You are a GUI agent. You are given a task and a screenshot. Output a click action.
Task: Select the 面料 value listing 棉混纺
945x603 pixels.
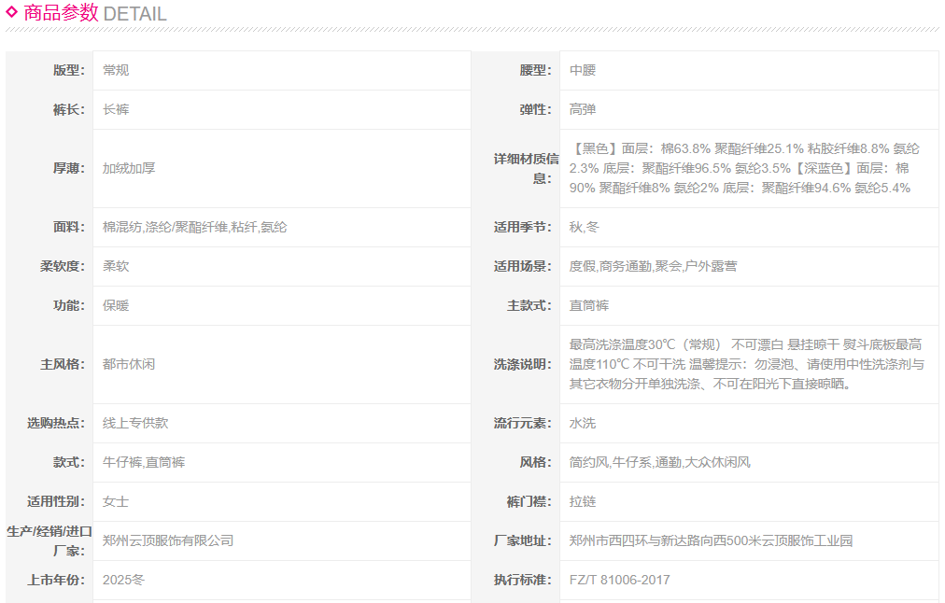coord(194,227)
